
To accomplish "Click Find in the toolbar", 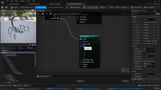I will [112, 7].
